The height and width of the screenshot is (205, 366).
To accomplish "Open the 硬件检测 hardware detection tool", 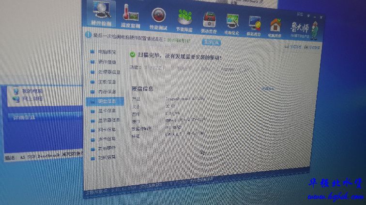I will coord(101,13).
